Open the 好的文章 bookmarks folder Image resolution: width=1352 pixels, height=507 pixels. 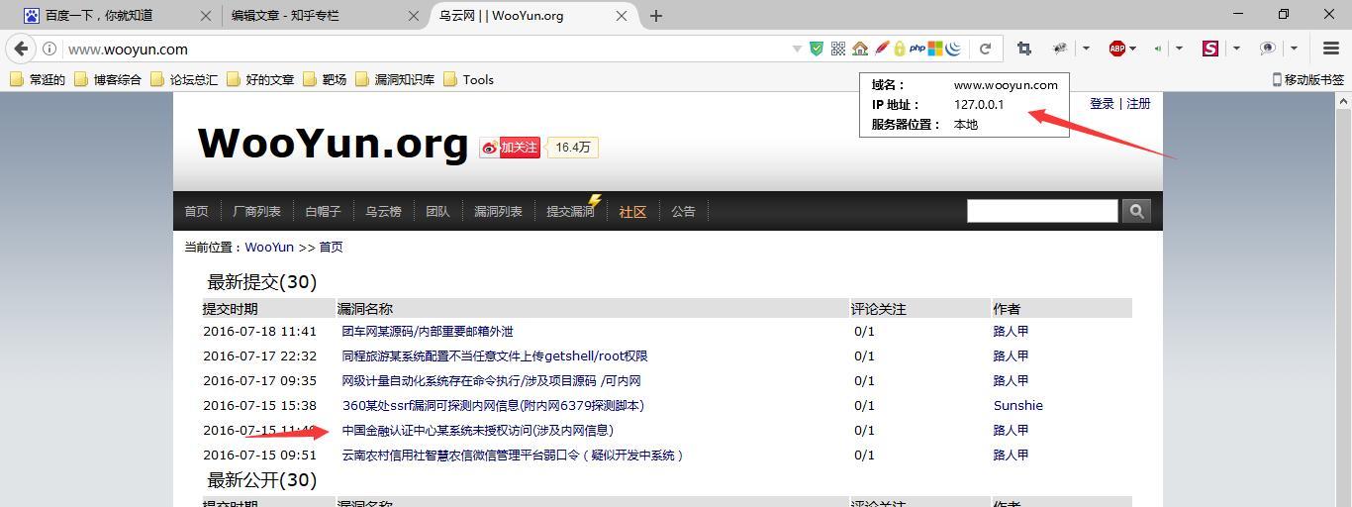(x=260, y=79)
